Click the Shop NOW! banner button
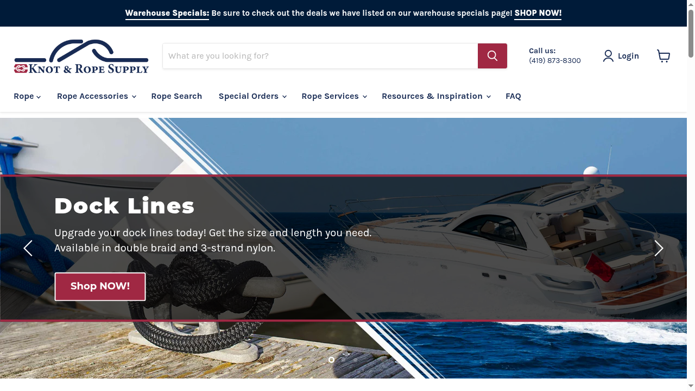The image size is (695, 391). [x=100, y=286]
